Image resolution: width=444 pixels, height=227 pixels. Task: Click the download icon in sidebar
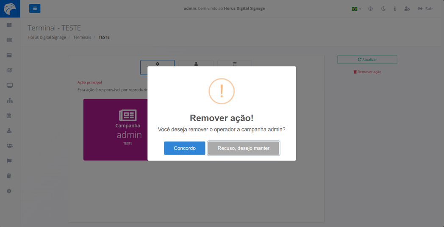point(9,131)
